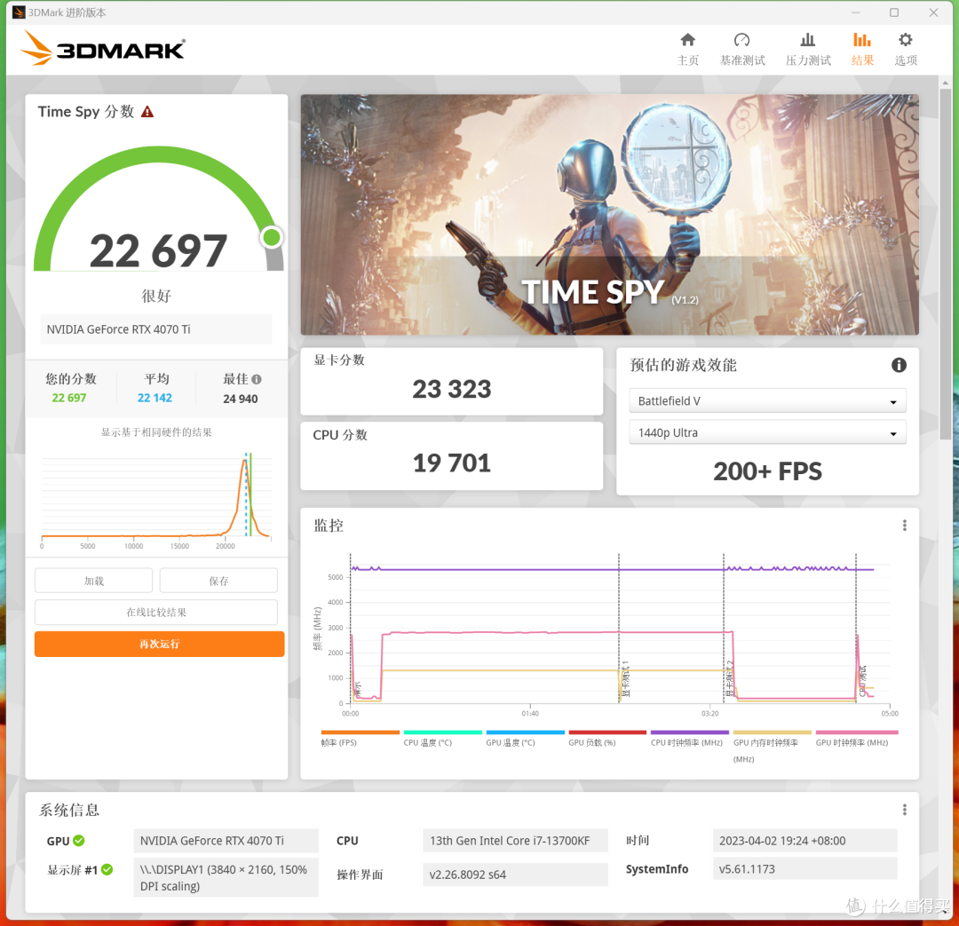The width and height of the screenshot is (959, 926).
Task: Click the GPU 温度 (°C) color swatch
Action: (525, 732)
